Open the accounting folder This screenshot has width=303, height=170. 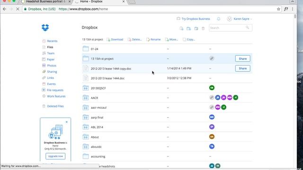(x=98, y=156)
